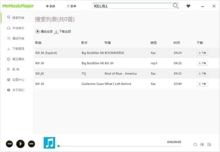Screen dimensions: 220x152
Task: Open the playlist queue icon
Action: point(209,144)
